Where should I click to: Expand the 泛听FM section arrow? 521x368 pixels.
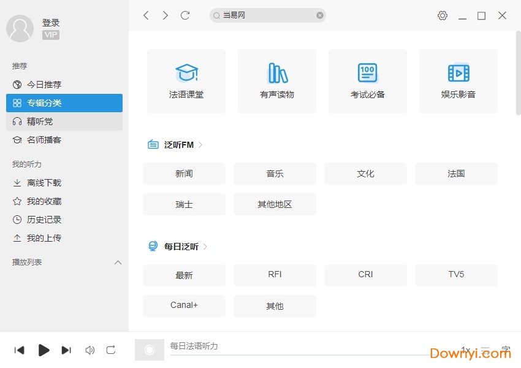tap(200, 145)
